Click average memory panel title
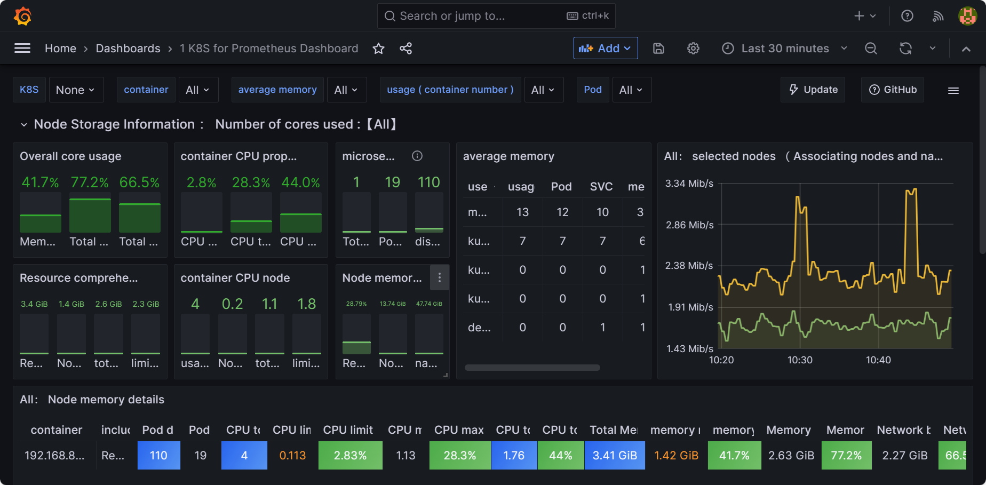This screenshot has height=485, width=986. pos(508,156)
